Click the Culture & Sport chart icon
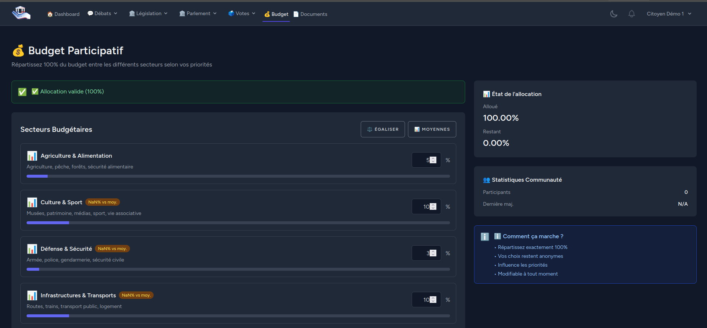The height and width of the screenshot is (328, 707). [x=32, y=202]
